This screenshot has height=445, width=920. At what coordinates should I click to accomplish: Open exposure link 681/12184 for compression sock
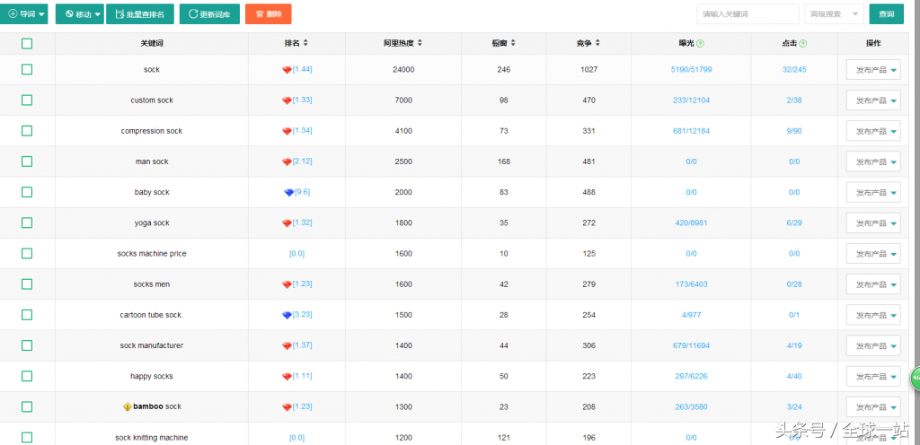(x=691, y=131)
